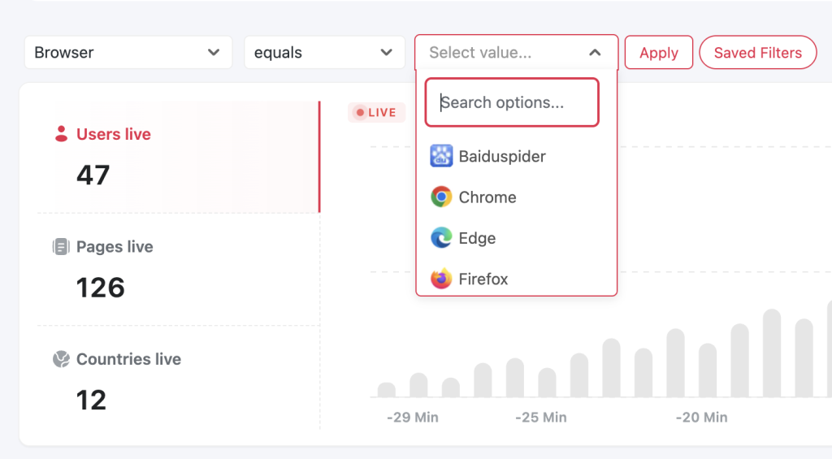Click the Firefox logo icon
Viewport: 832px width, 459px height.
(441, 279)
